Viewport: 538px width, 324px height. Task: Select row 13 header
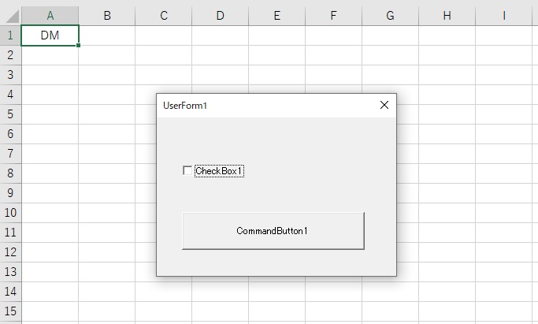(x=10, y=271)
